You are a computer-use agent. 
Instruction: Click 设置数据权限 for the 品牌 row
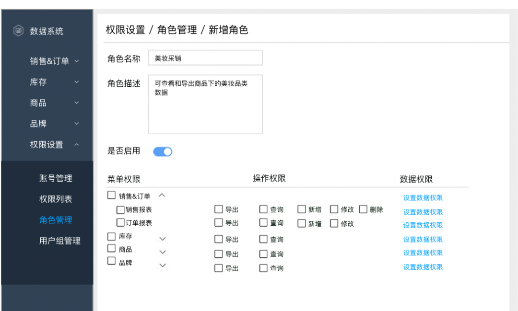[423, 267]
